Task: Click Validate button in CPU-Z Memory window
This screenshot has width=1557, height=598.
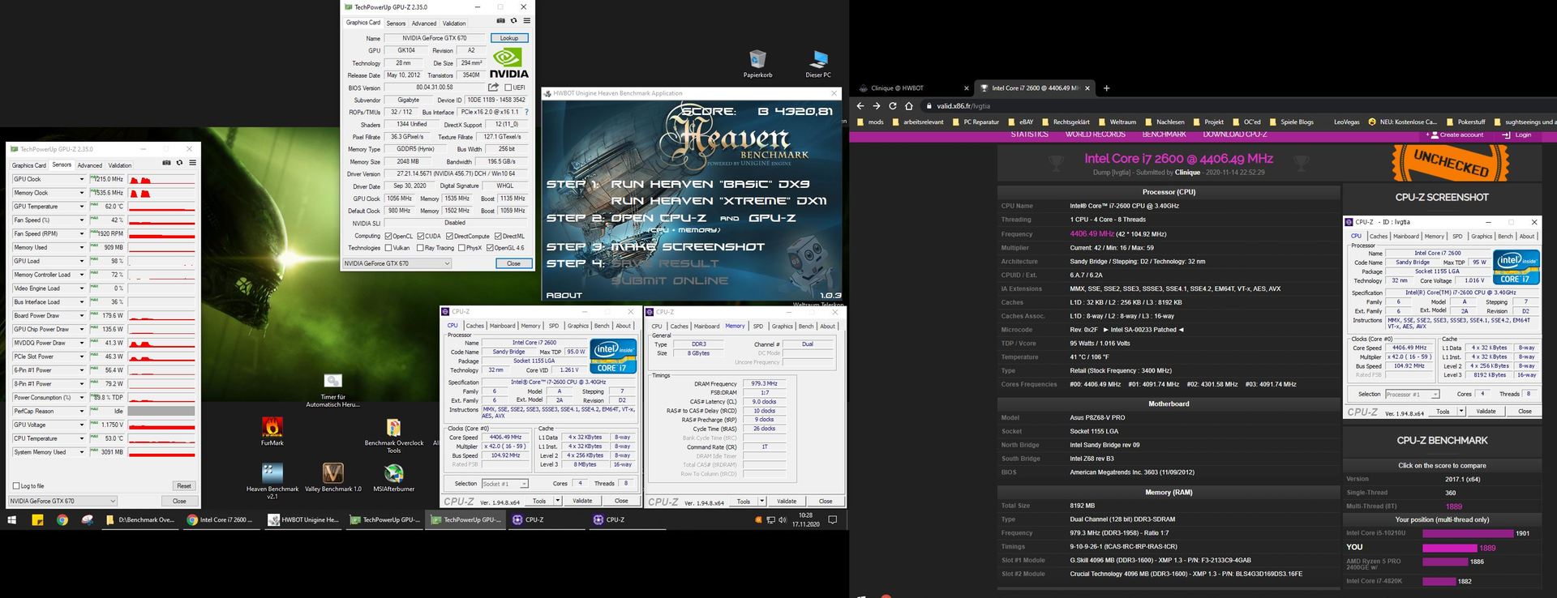Action: point(786,502)
